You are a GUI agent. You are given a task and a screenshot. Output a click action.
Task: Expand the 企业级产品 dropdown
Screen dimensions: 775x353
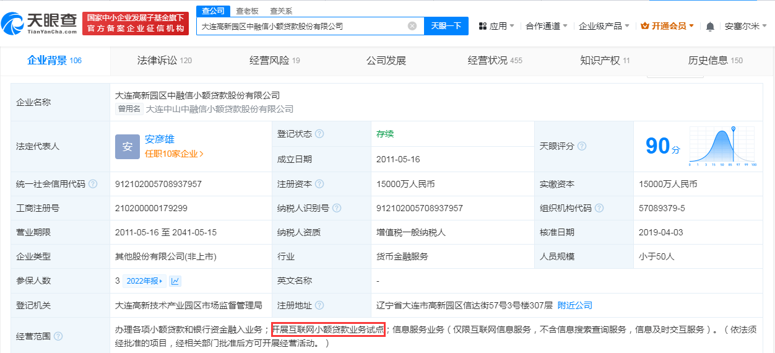604,26
